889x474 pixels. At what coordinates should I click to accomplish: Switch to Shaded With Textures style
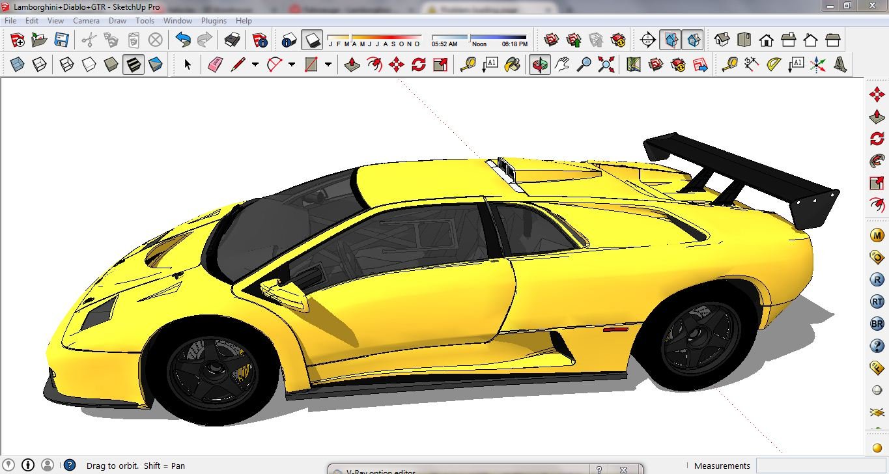134,64
